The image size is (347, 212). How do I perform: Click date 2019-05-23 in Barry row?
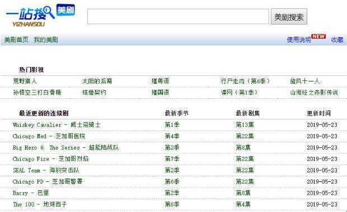pos(322,193)
